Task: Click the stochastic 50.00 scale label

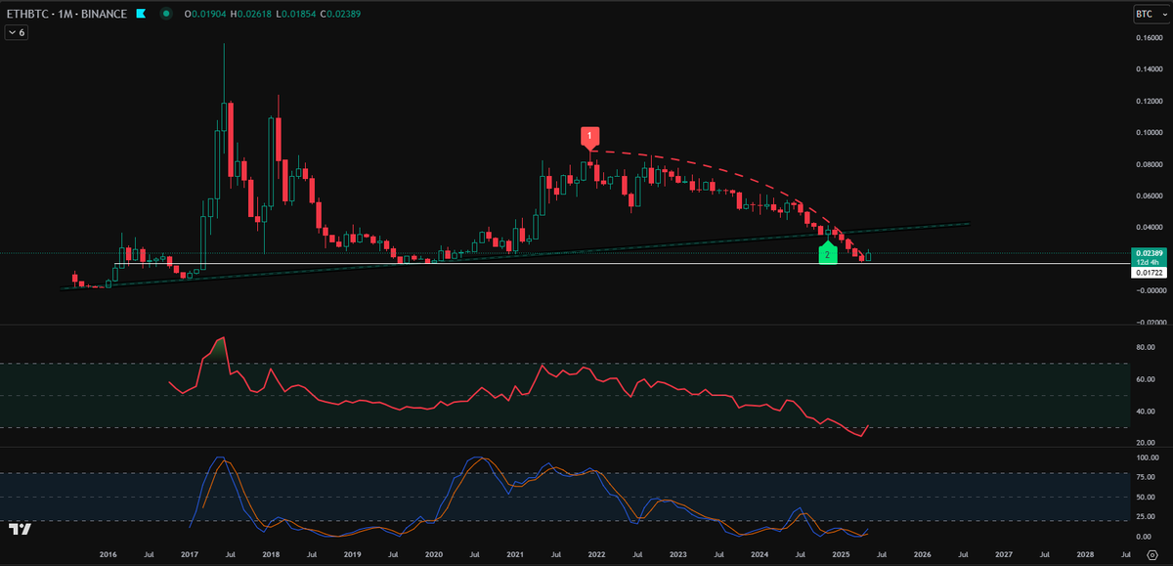Action: tap(1147, 498)
